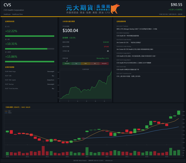Click the +3.19 (+3.65%) daily change
Viewport: 186px width, 163px height.
click(175, 10)
